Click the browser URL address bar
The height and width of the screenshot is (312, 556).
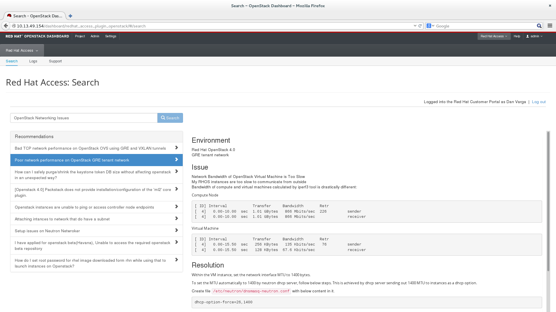pos(214,26)
